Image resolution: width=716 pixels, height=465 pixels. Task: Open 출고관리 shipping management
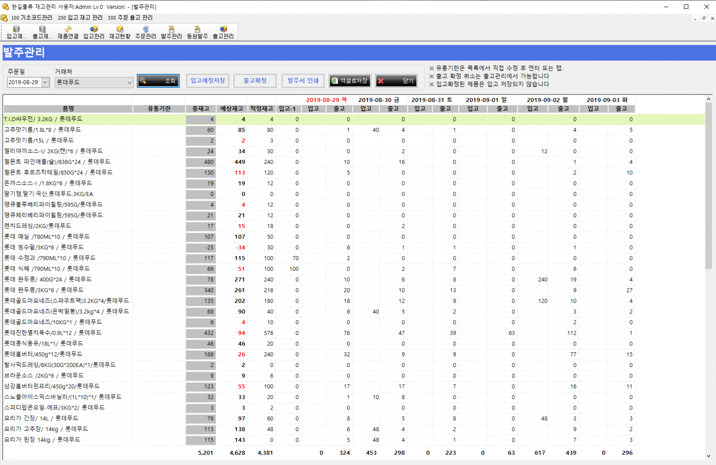pos(223,32)
